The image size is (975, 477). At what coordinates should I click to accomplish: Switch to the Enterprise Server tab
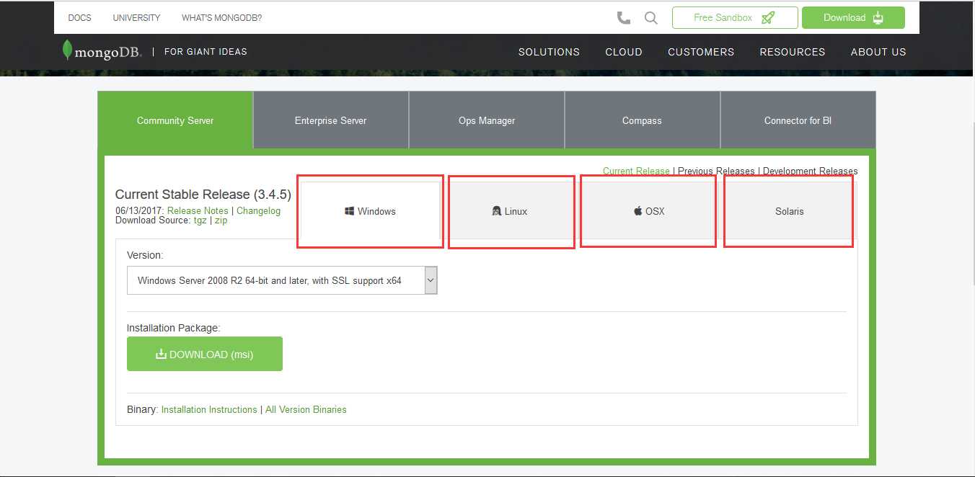coord(331,120)
